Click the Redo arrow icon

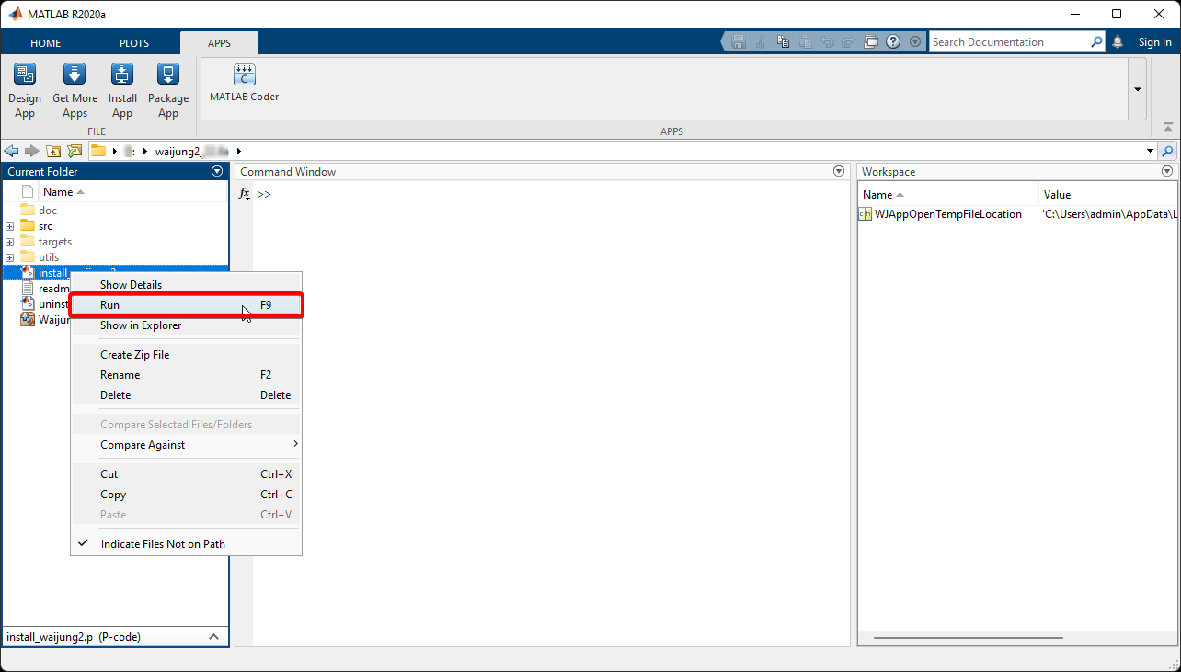pyautogui.click(x=849, y=42)
